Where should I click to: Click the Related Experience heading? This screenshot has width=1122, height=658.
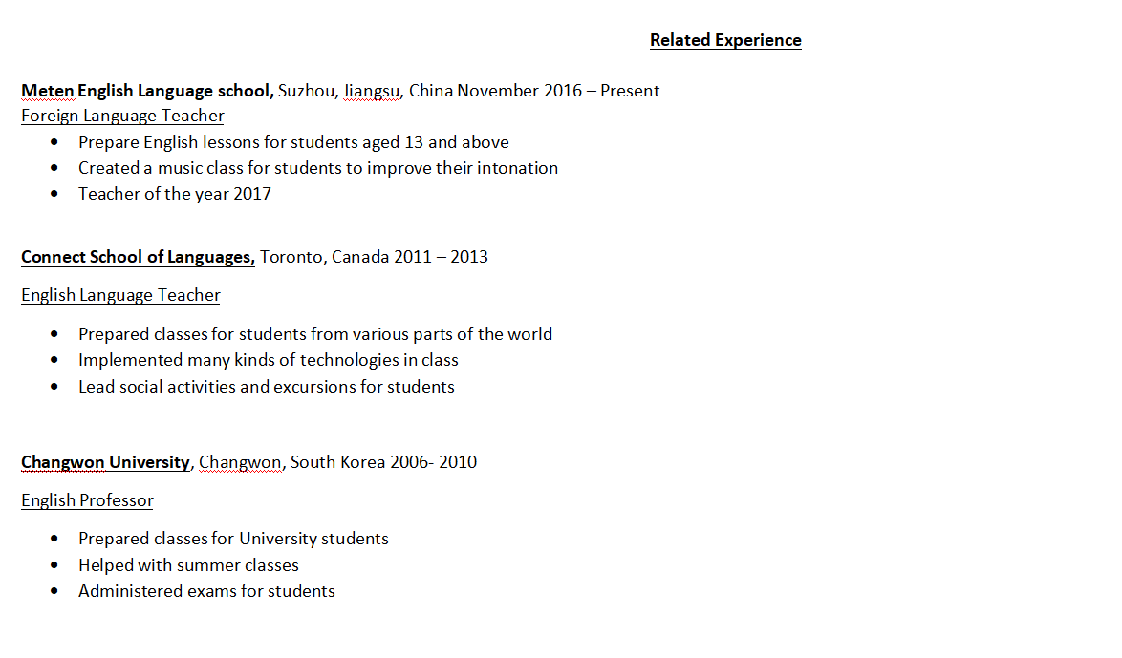(x=725, y=40)
